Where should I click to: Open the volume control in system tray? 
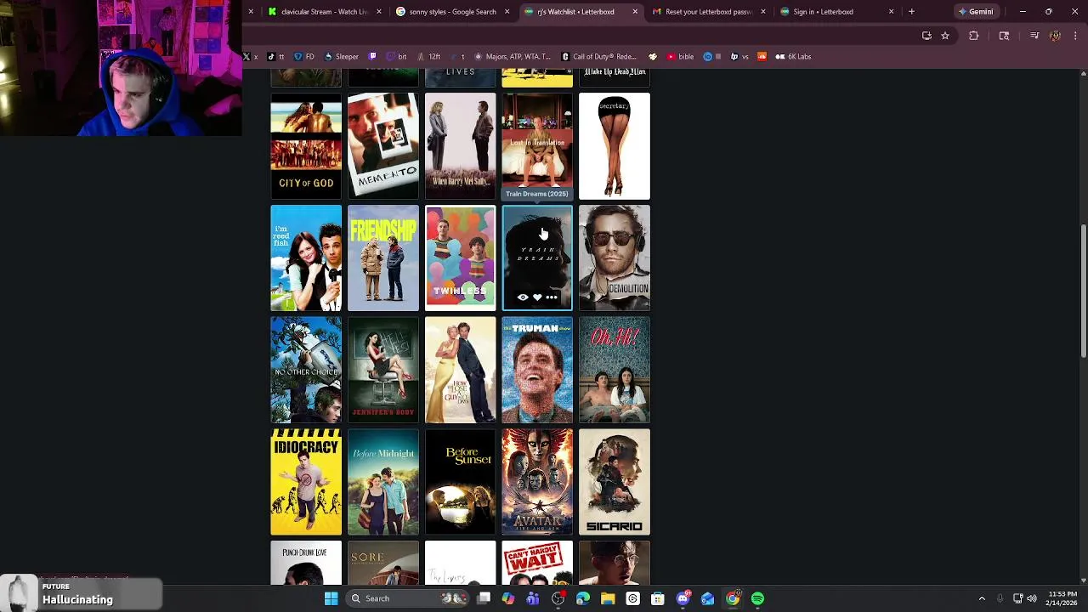[1032, 598]
